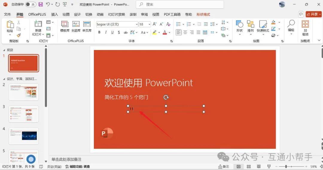Toggle left text alignment
Viewport: 323px width, 170px height.
(x=179, y=32)
